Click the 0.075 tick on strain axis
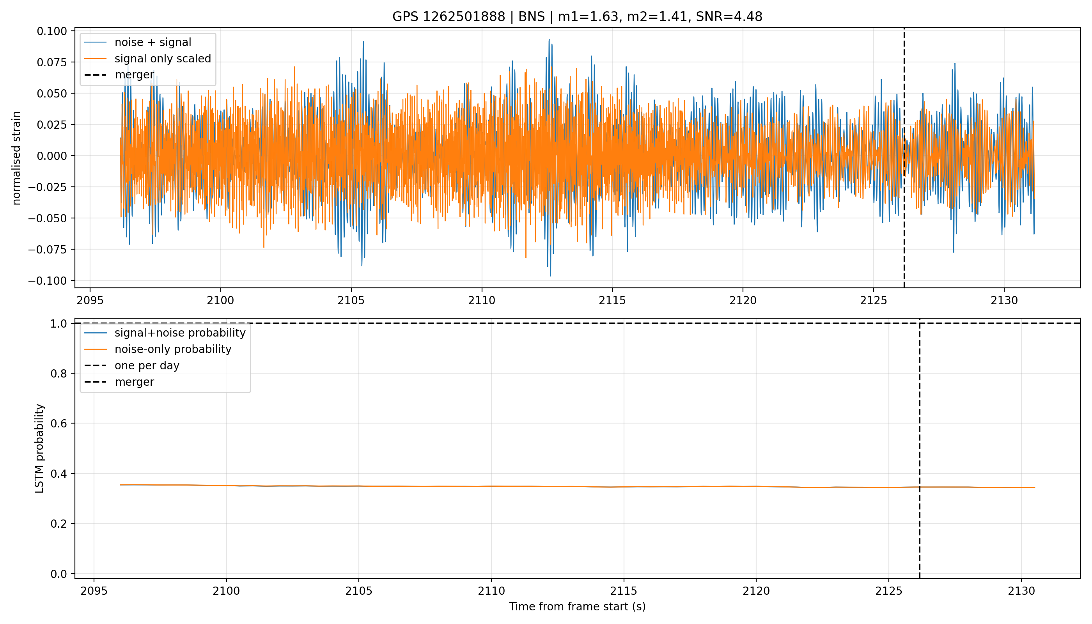The image size is (1092, 624). coord(52,62)
